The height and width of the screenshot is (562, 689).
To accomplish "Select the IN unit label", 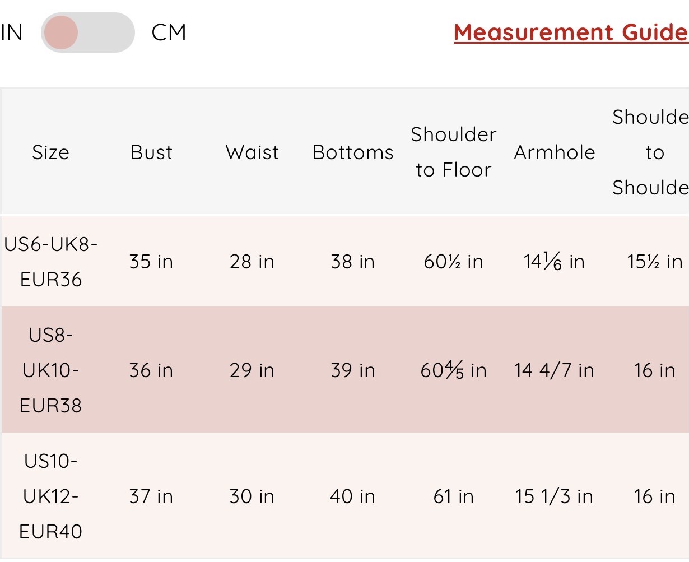I will (11, 32).
